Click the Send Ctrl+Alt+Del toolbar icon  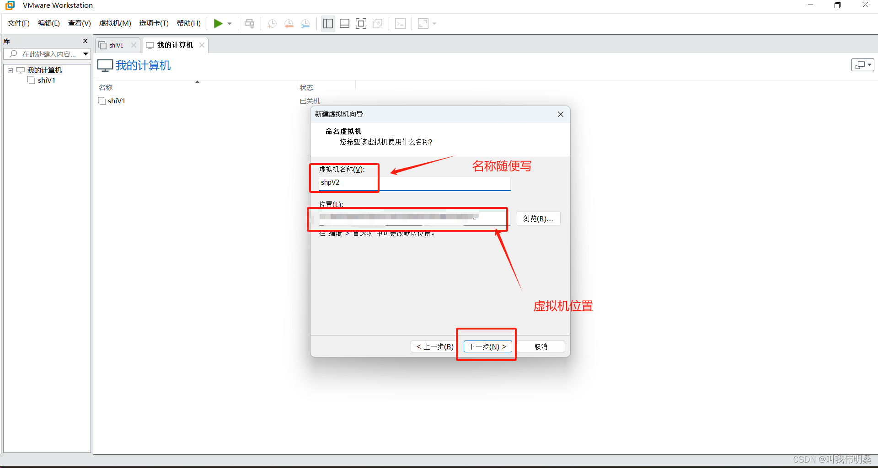point(249,23)
